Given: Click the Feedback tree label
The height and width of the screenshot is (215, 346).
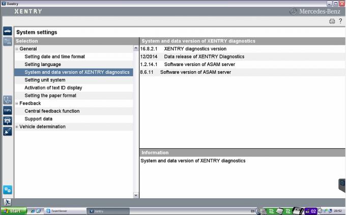Looking at the screenshot, I should pos(30,103).
